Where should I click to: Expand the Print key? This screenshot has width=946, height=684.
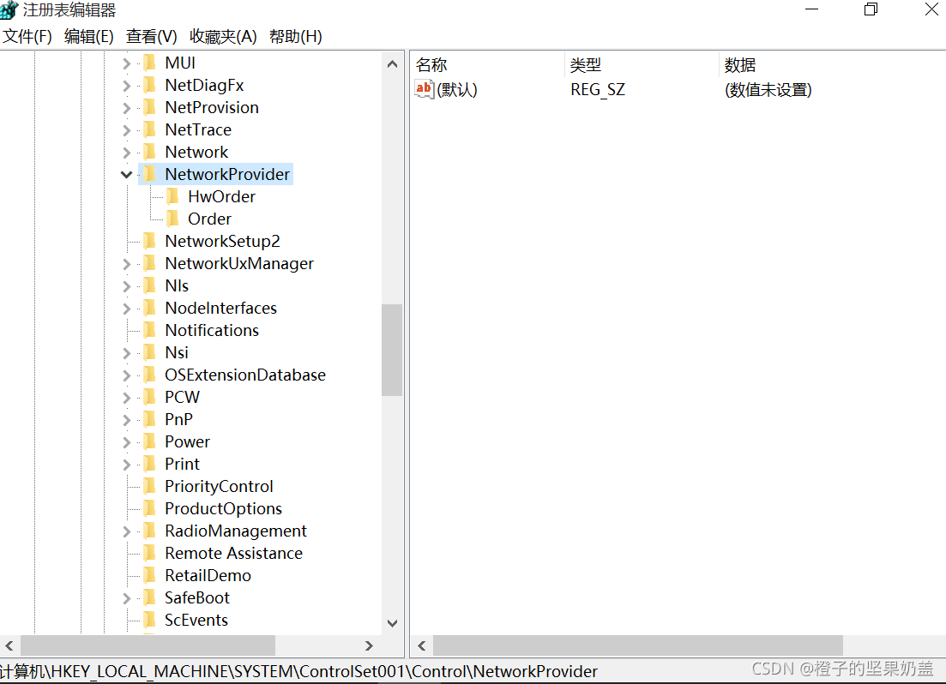[x=126, y=465]
